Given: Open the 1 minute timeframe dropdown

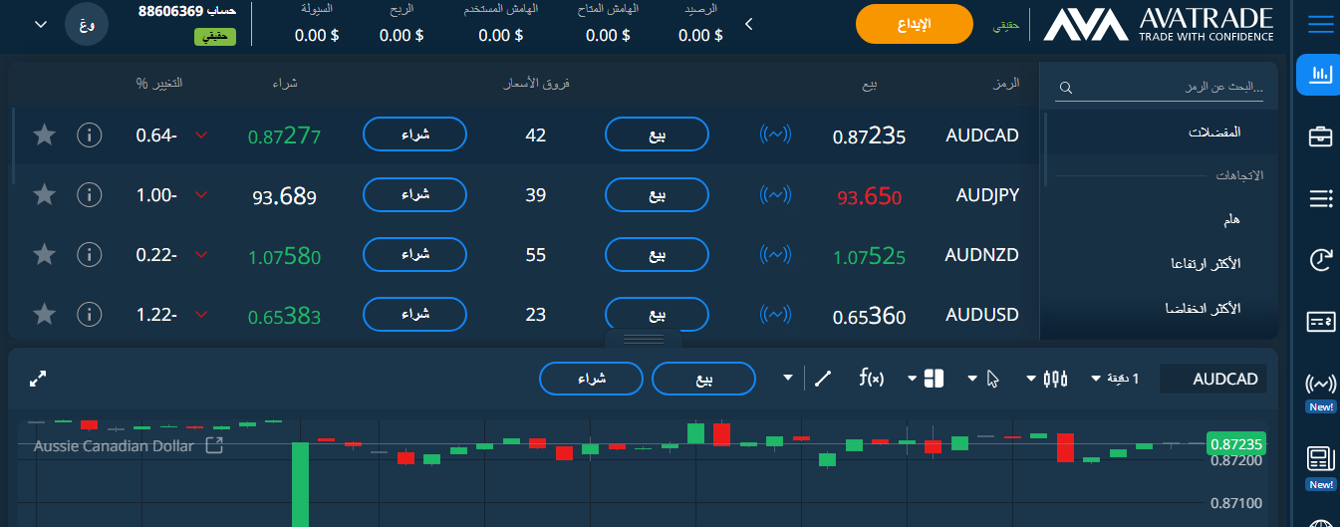Looking at the screenshot, I should click(1115, 379).
